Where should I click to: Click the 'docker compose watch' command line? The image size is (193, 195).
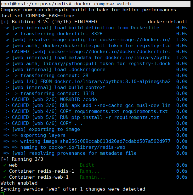click(95, 4)
